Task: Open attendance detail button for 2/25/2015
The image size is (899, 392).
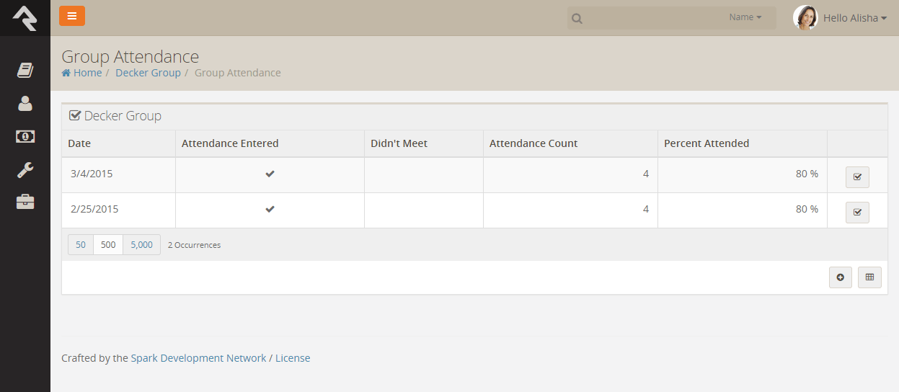Action: click(857, 212)
